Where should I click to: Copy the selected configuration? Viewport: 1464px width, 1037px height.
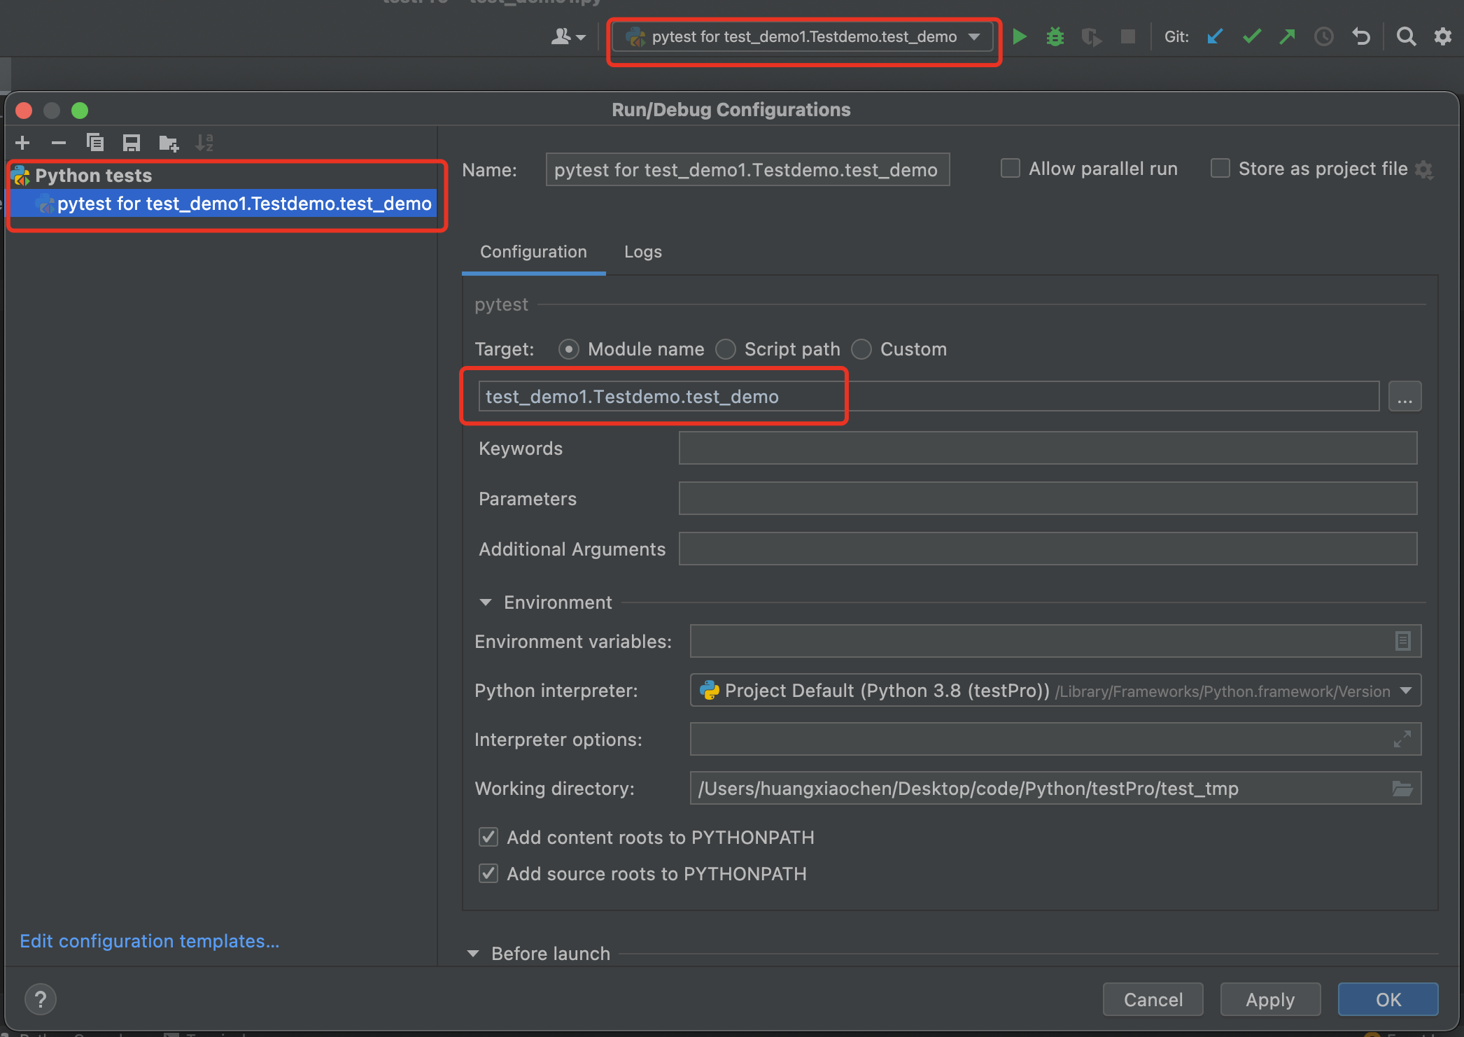95,143
